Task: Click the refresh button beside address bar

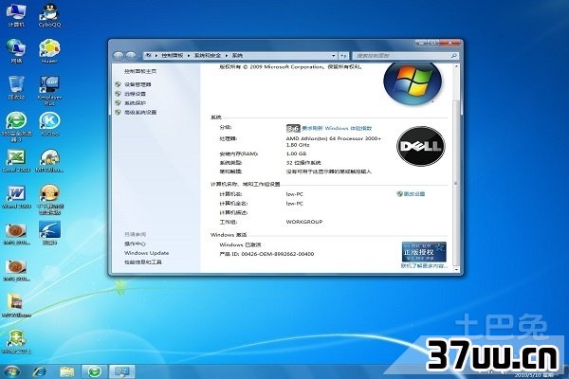Action: (x=343, y=56)
